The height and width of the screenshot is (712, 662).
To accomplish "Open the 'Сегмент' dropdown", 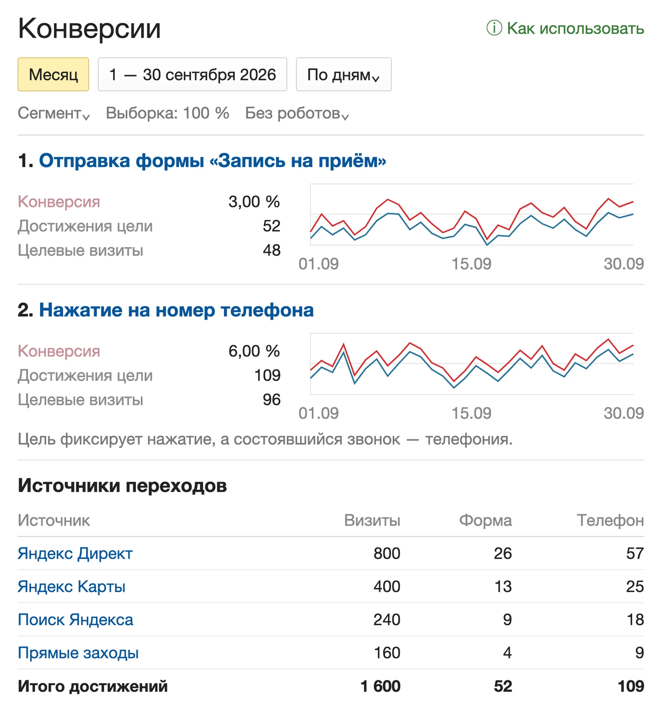I will point(54,113).
